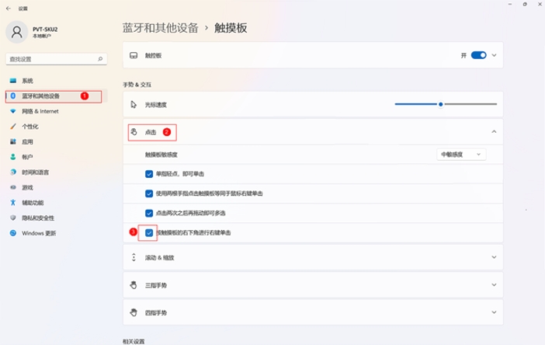Click the 网络 & Internet Wi-Fi icon
Viewport: 545px width, 345px height.
coord(12,111)
